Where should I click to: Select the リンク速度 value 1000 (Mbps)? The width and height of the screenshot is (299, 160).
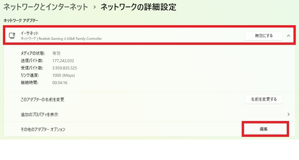click(64, 75)
